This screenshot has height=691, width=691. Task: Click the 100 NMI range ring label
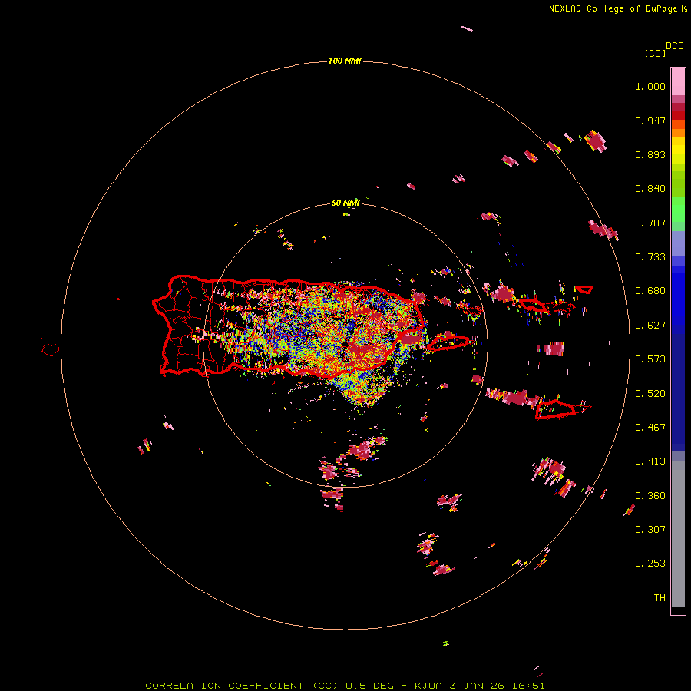click(x=345, y=61)
